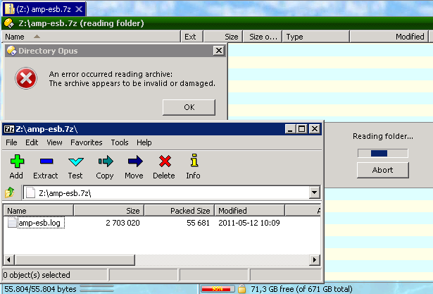Click the size value 2 703 020

tap(123, 223)
